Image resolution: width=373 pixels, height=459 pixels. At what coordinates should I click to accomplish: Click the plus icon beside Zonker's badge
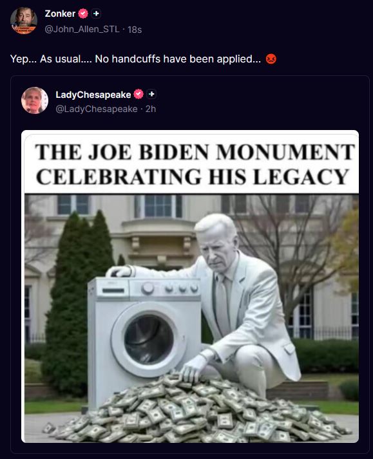click(x=96, y=14)
